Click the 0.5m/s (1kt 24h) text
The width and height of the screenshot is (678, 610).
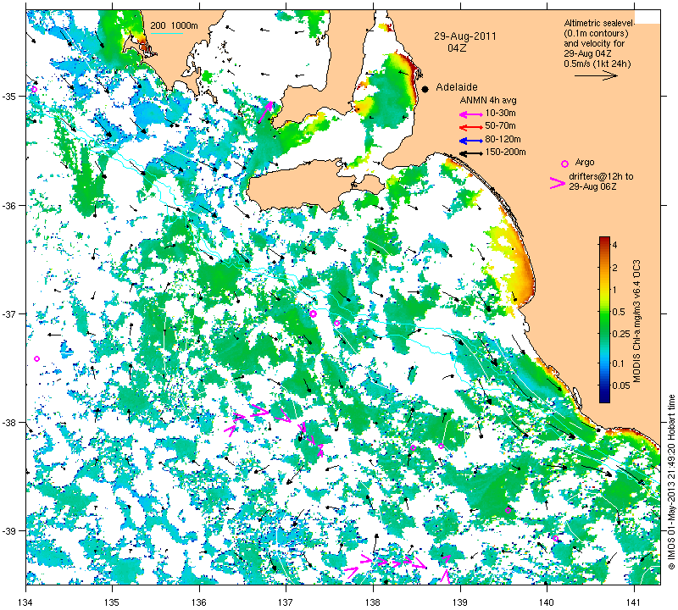[597, 64]
